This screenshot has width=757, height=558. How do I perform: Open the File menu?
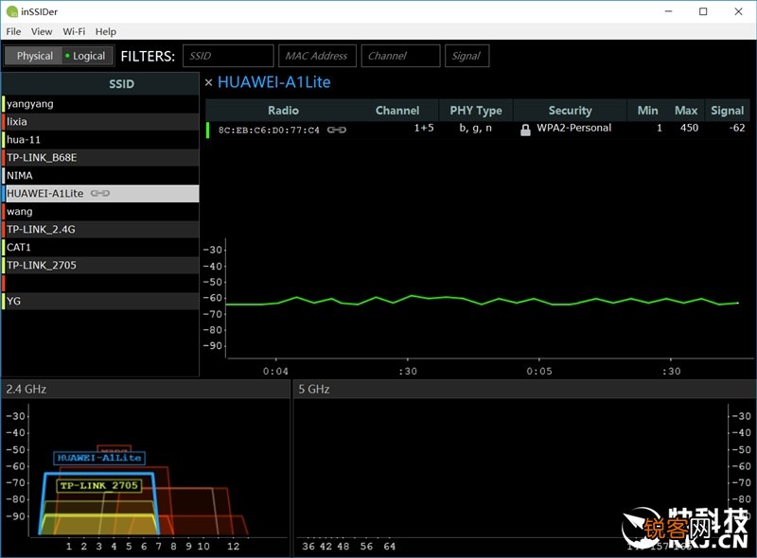point(13,32)
